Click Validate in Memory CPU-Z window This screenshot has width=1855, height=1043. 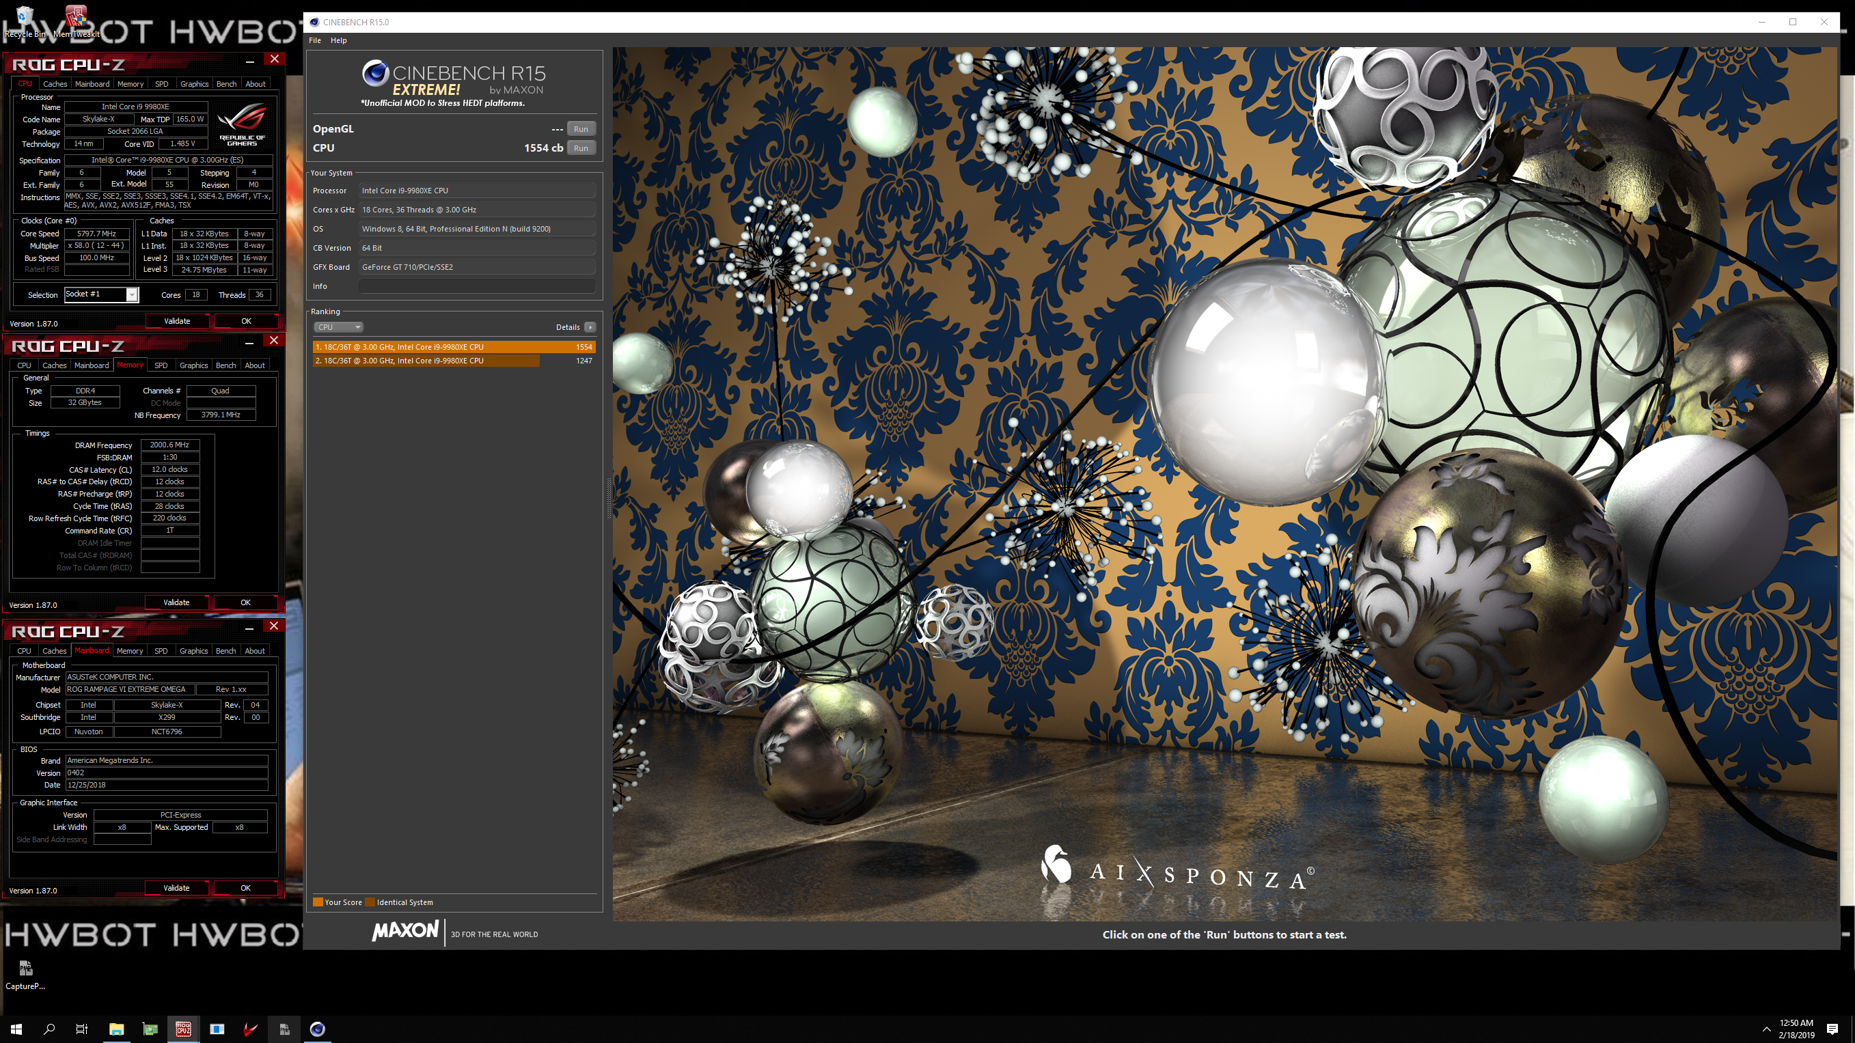pyautogui.click(x=176, y=602)
